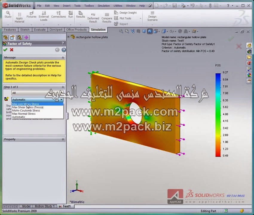254x215 pixels.
Task: Click Apply Material tool
Action: click(x=19, y=18)
